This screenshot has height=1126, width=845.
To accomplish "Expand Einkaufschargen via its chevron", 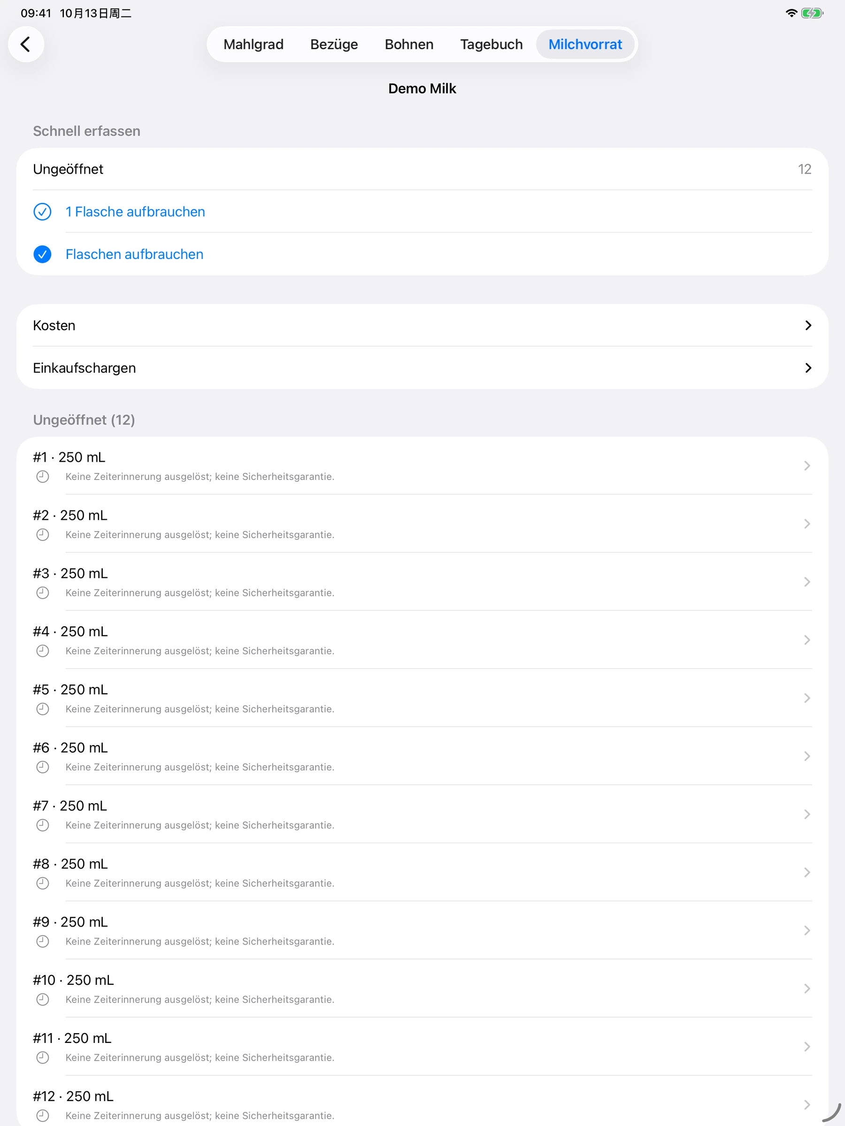I will click(808, 368).
